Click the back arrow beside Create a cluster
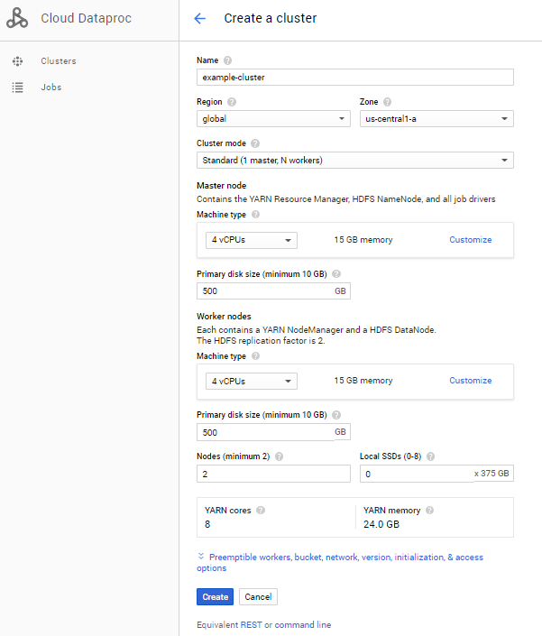 pyautogui.click(x=200, y=18)
